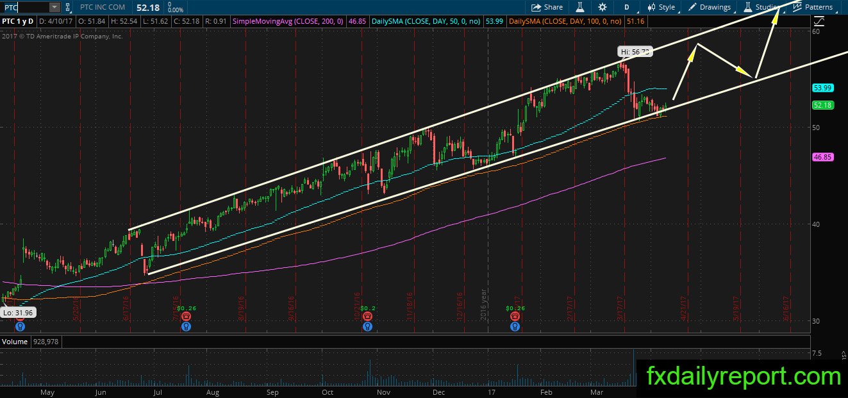Image resolution: width=848 pixels, height=398 pixels.
Task: Click the 928,978 volume value
Action: [x=45, y=342]
